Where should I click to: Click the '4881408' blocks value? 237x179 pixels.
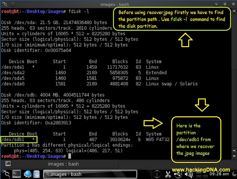click(x=119, y=84)
